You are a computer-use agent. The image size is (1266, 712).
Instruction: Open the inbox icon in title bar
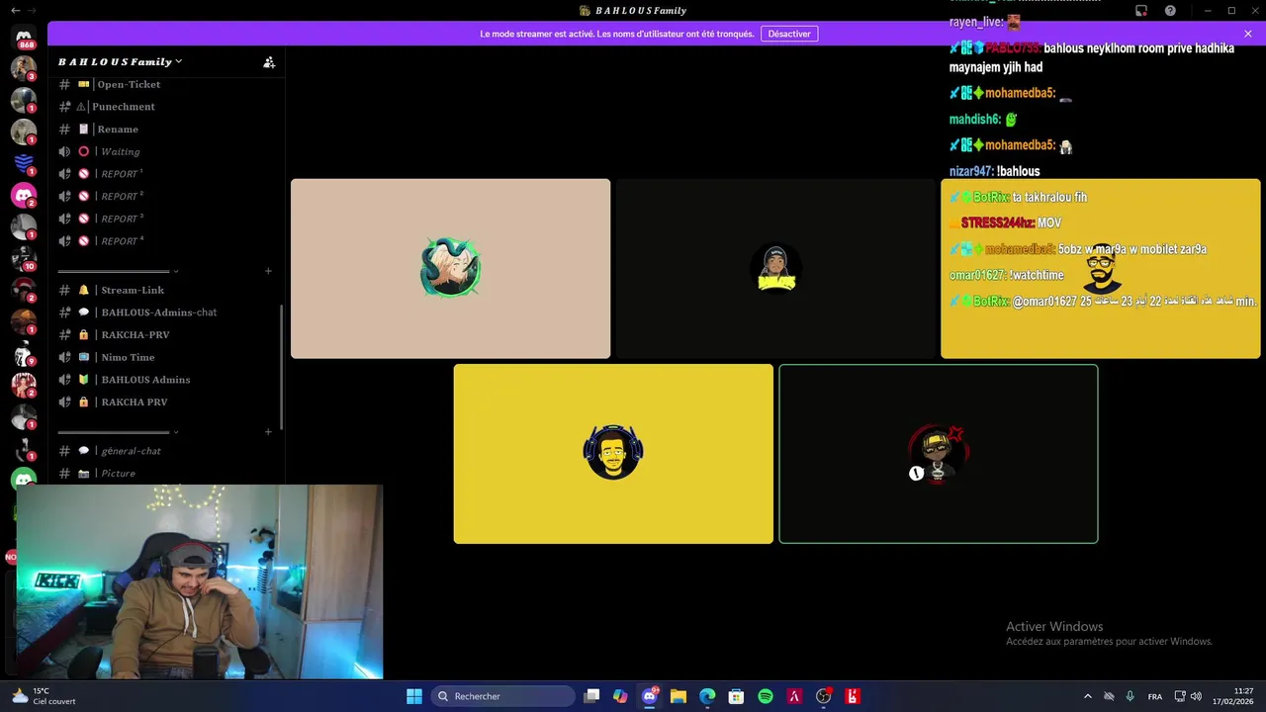[x=1141, y=10]
